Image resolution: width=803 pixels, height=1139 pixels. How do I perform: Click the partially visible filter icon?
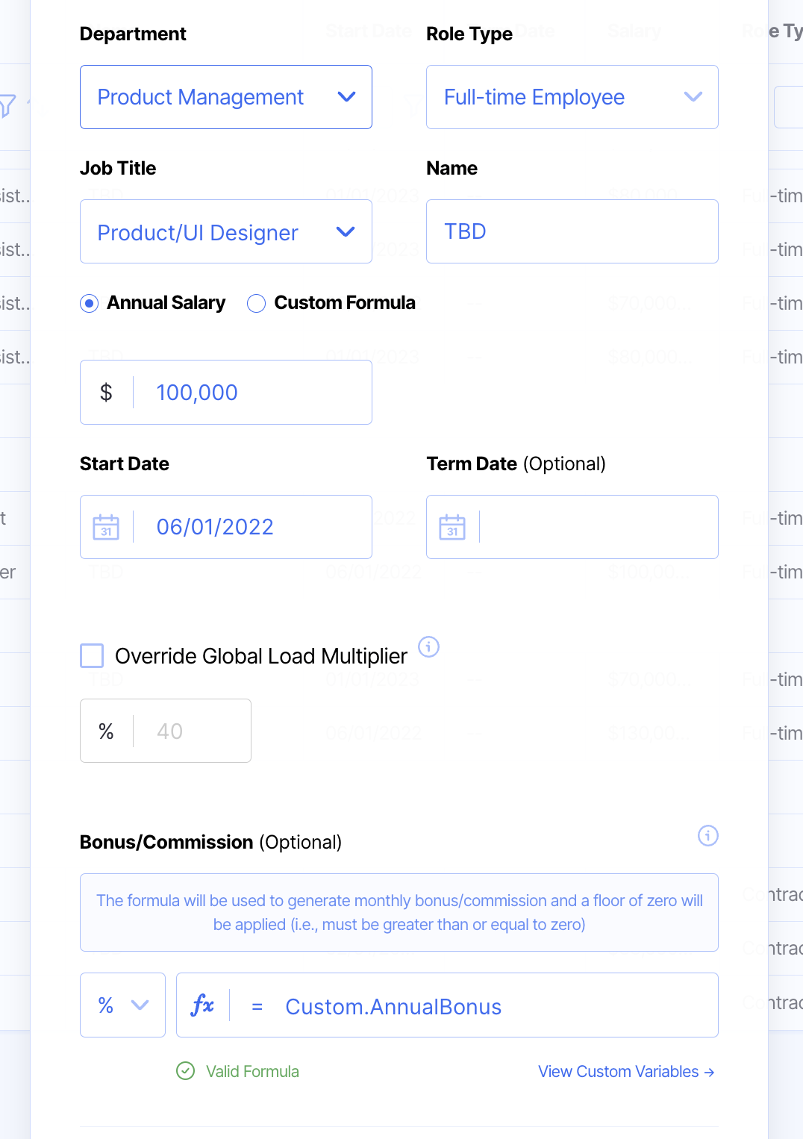click(x=7, y=105)
